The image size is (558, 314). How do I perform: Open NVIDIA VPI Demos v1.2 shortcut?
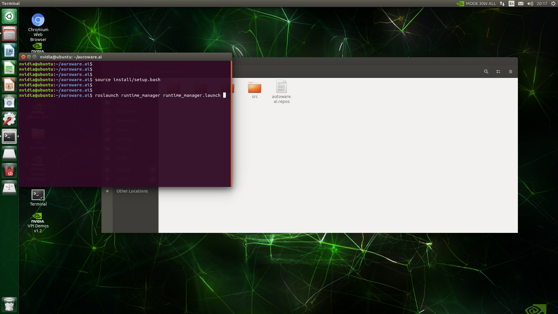pos(38,223)
